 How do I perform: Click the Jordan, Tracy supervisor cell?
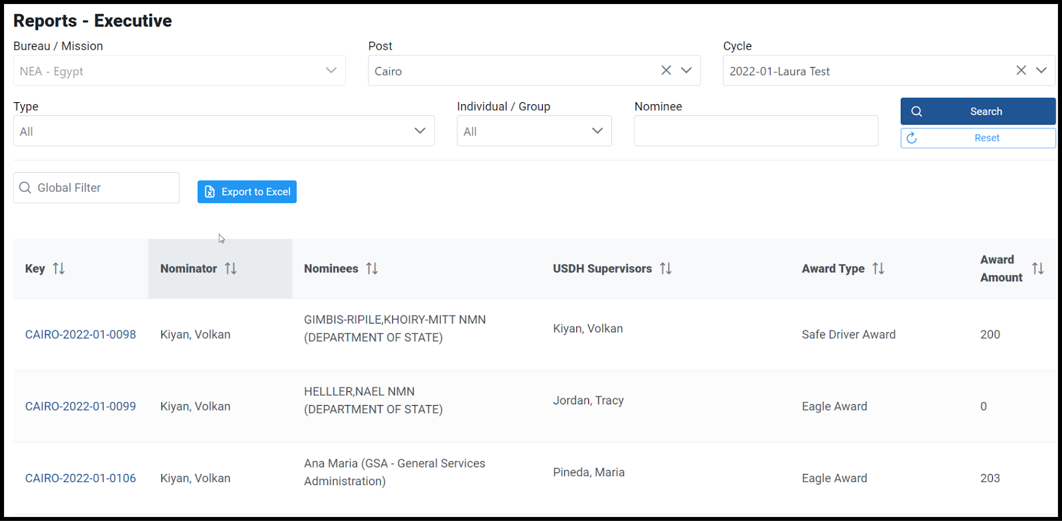point(588,400)
